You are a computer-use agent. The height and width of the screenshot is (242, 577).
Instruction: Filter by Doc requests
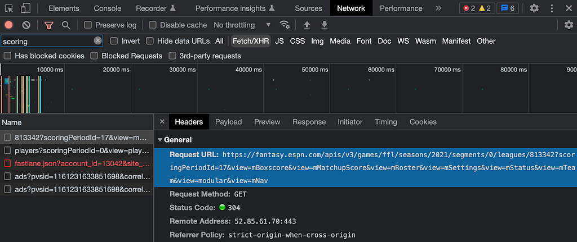(x=384, y=40)
